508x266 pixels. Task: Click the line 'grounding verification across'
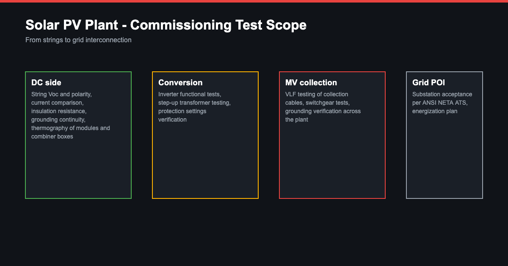pos(323,111)
